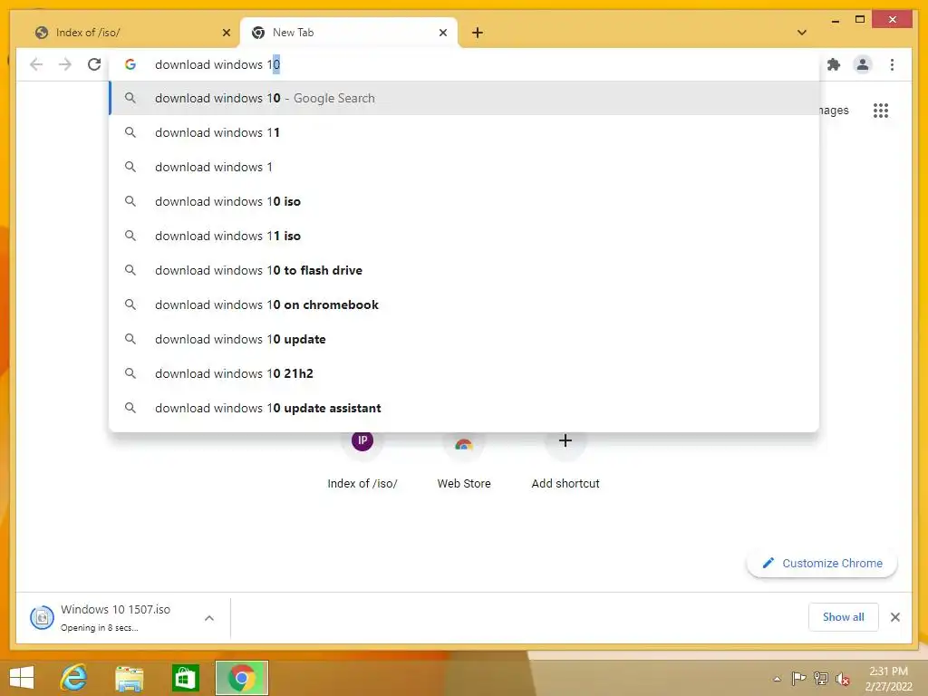
Task: Click the magnifier icon beside 'download windows 11'
Action: (130, 132)
